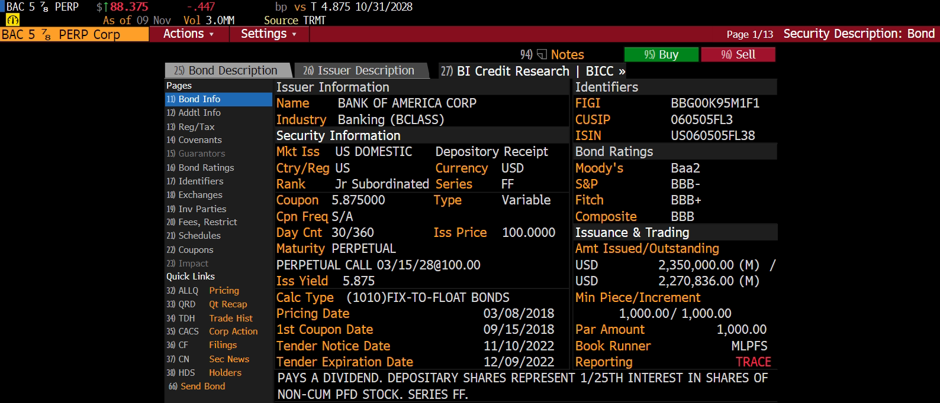Click the Tender Notice Date value 11/10/2022
Screen dimensions: 940x403
(519, 346)
